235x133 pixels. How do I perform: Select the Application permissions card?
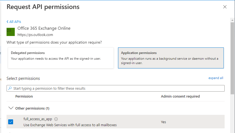[x=171, y=58]
